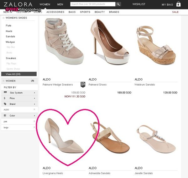Expand the Brand filter arrow
The image size is (188, 178).
pos(34,104)
